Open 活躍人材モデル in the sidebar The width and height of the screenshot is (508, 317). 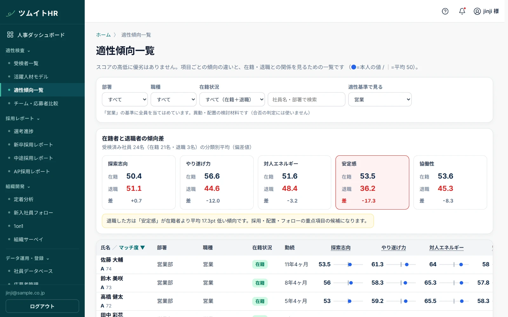[42, 77]
